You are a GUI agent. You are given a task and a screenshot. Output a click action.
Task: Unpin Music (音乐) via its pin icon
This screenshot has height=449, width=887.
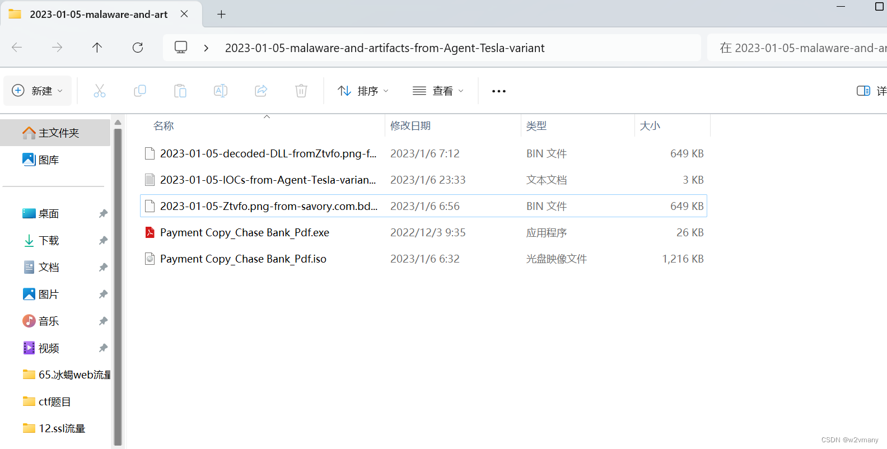pyautogui.click(x=103, y=321)
